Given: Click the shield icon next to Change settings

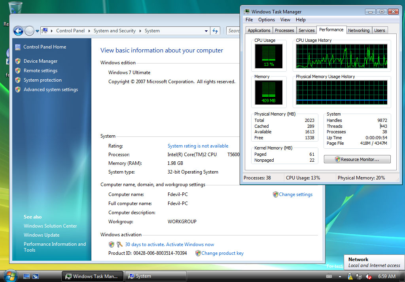Looking at the screenshot, I should pos(275,194).
